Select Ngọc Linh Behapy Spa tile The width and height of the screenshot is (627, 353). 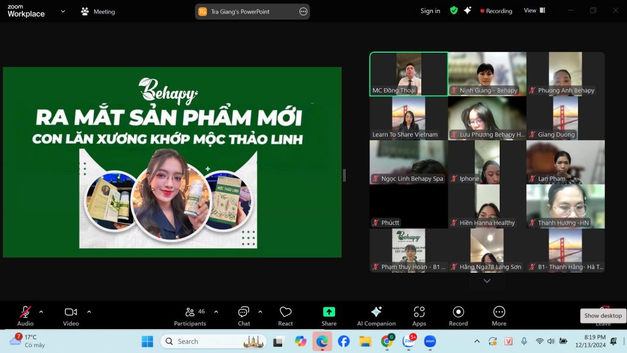408,162
